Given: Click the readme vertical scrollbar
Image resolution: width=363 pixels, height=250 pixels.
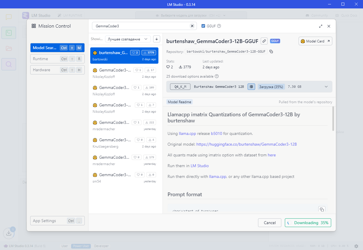Looking at the screenshot, I should 334,119.
